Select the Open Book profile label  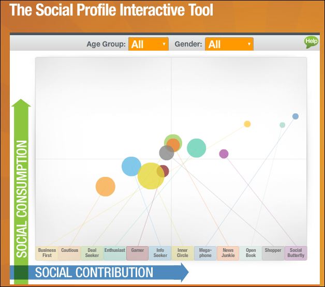[250, 253]
